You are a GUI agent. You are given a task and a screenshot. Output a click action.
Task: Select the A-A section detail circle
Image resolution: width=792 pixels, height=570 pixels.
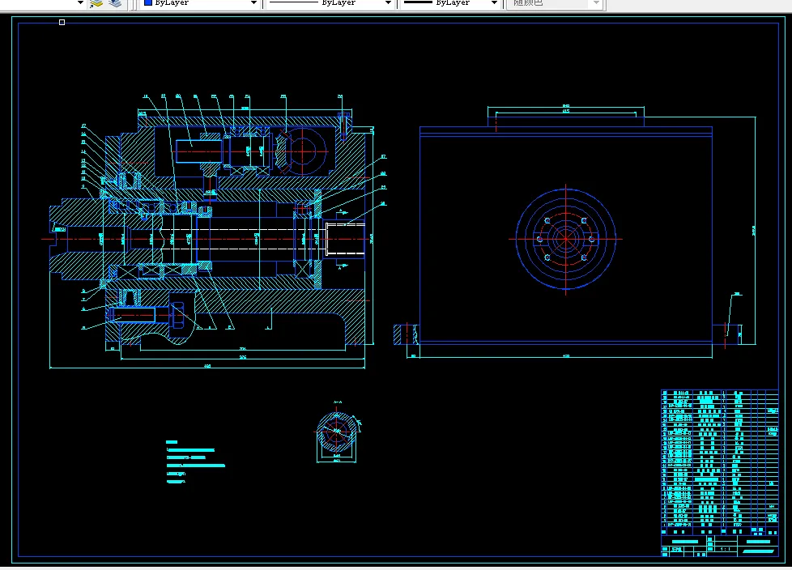click(336, 432)
